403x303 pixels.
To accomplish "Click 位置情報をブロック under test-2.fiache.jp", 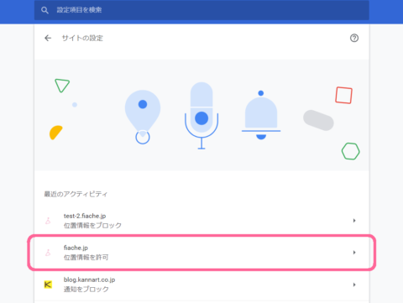I will 92,226.
